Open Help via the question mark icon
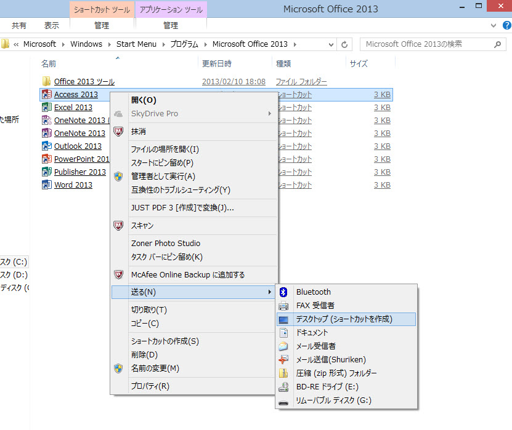Image resolution: width=512 pixels, height=430 pixels. [507, 25]
